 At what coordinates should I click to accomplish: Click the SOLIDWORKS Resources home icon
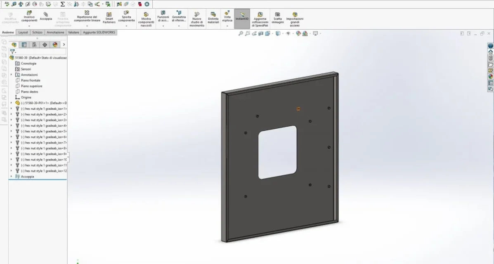point(491,52)
